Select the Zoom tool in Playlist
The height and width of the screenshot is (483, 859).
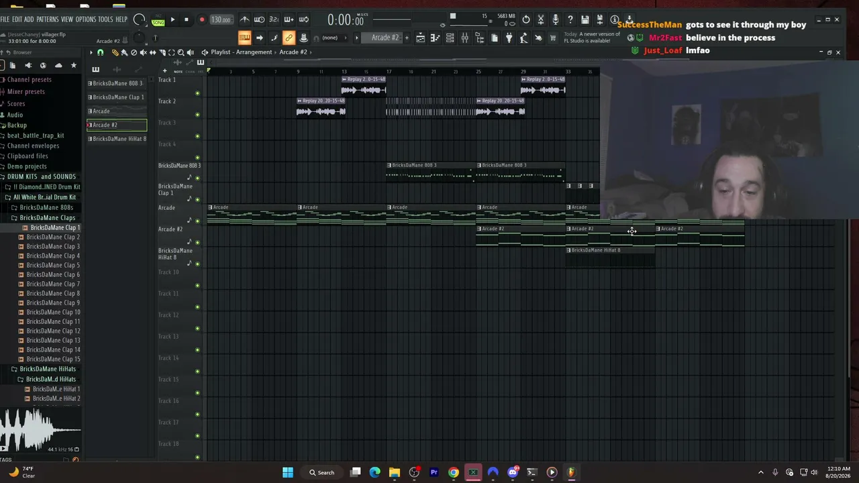click(181, 52)
